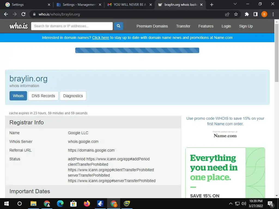Viewport: 279px width, 209px height.
Task: Open Microsoft Edge from taskbar
Action: [60, 204]
